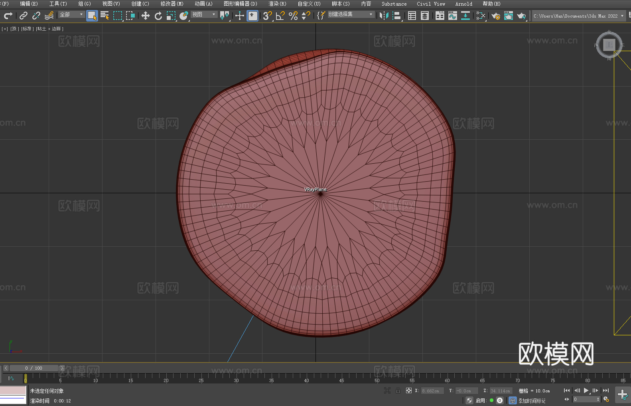Image resolution: width=631 pixels, height=406 pixels.
Task: Click the Mirror tool icon
Action: [x=384, y=16]
